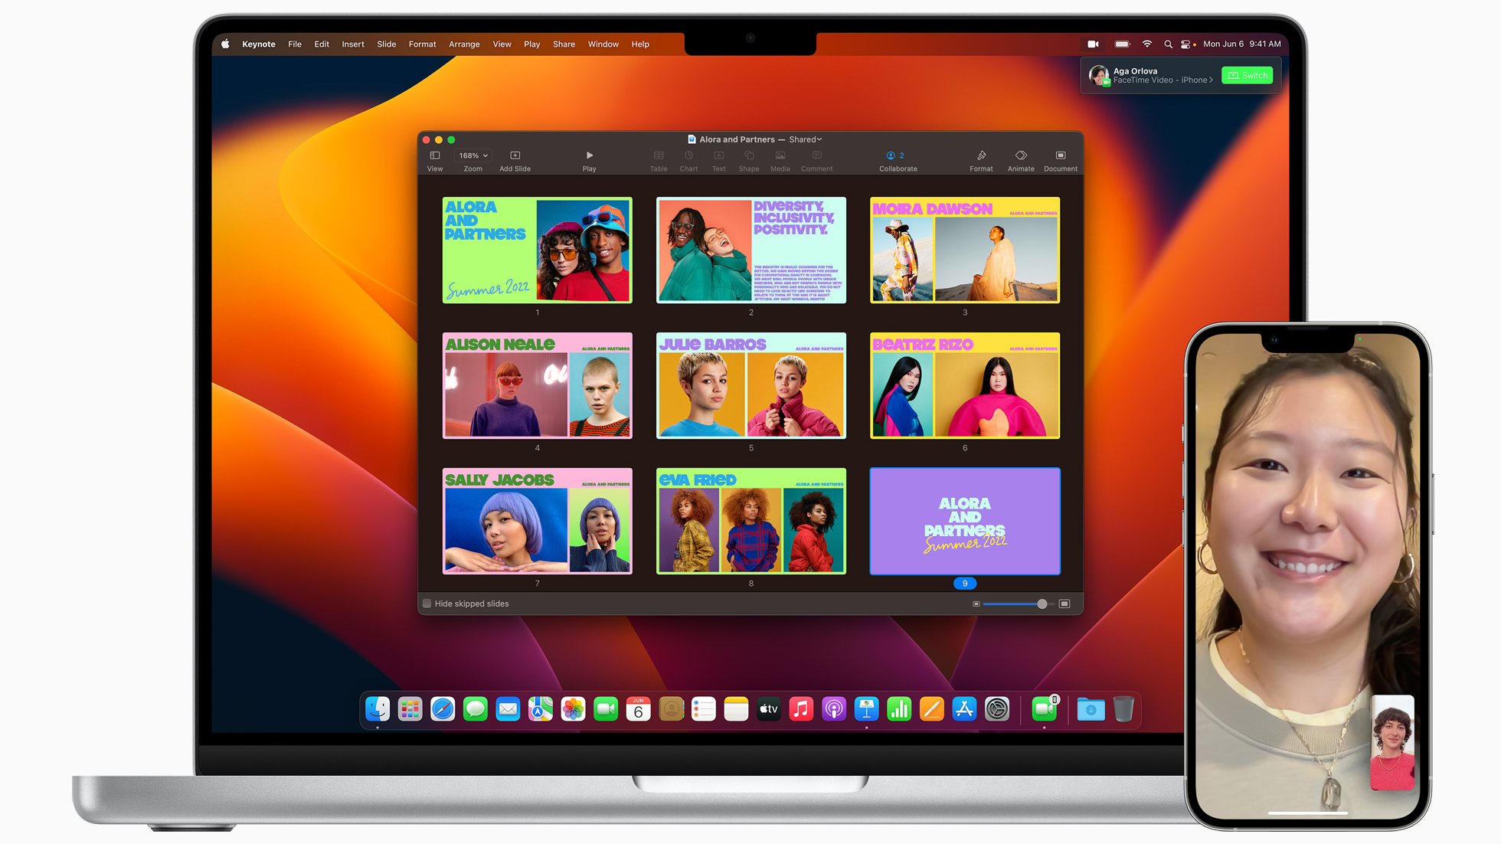Image resolution: width=1501 pixels, height=844 pixels.
Task: Enable collaboration with 2 participants
Action: pos(897,160)
